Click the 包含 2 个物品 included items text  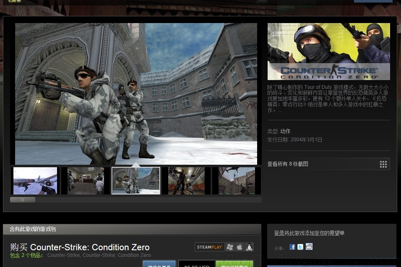26,255
